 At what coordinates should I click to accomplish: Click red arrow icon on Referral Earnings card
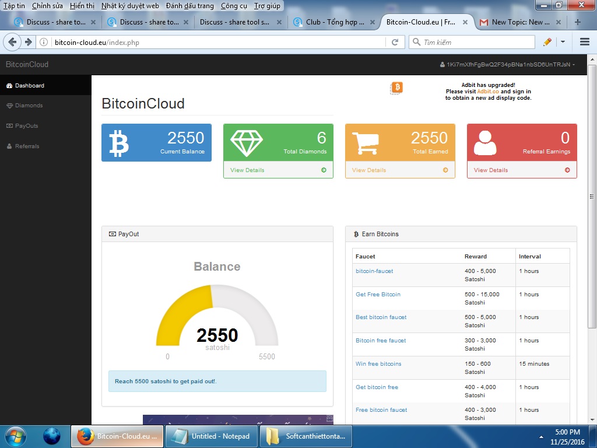click(x=567, y=170)
